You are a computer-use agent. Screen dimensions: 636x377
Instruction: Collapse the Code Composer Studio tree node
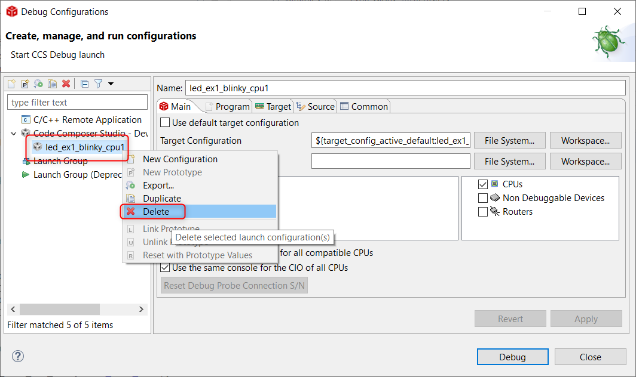tap(14, 134)
